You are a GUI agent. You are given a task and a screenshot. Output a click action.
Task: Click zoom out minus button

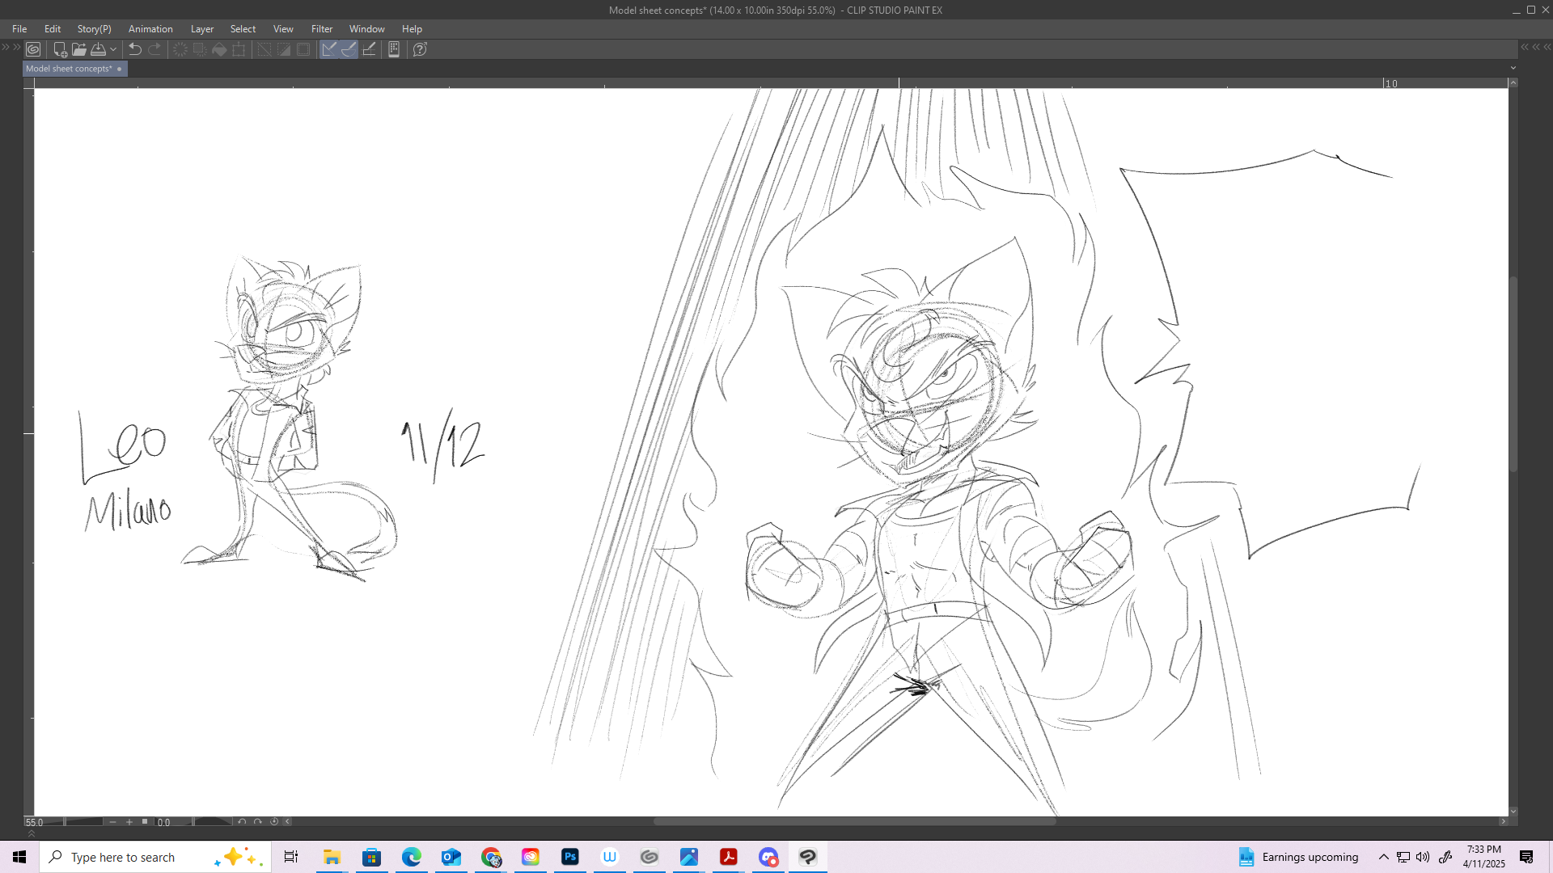(112, 821)
